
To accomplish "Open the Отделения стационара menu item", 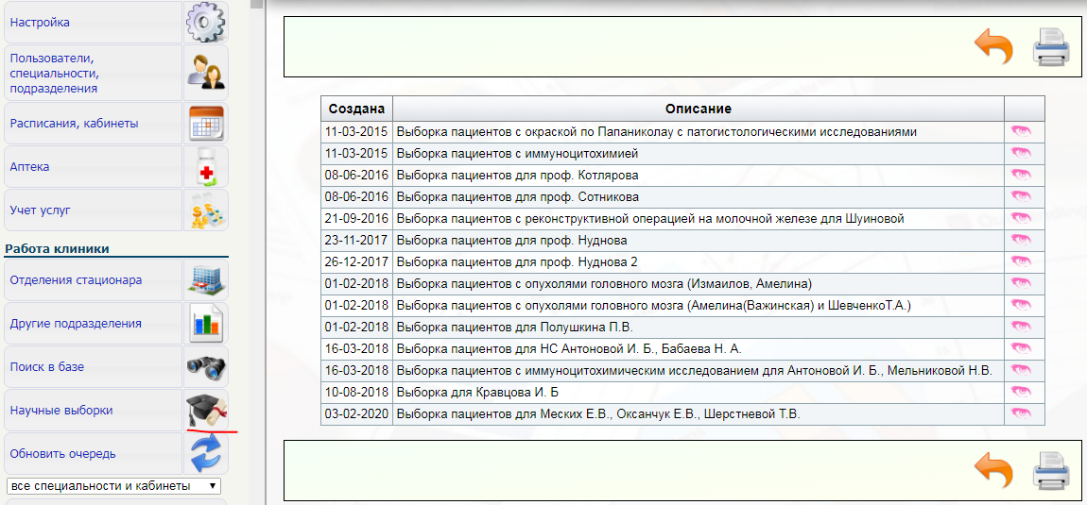I will (x=76, y=280).
